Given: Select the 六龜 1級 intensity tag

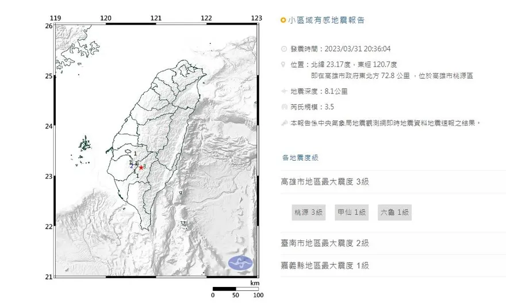Looking at the screenshot, I should click(x=394, y=212).
